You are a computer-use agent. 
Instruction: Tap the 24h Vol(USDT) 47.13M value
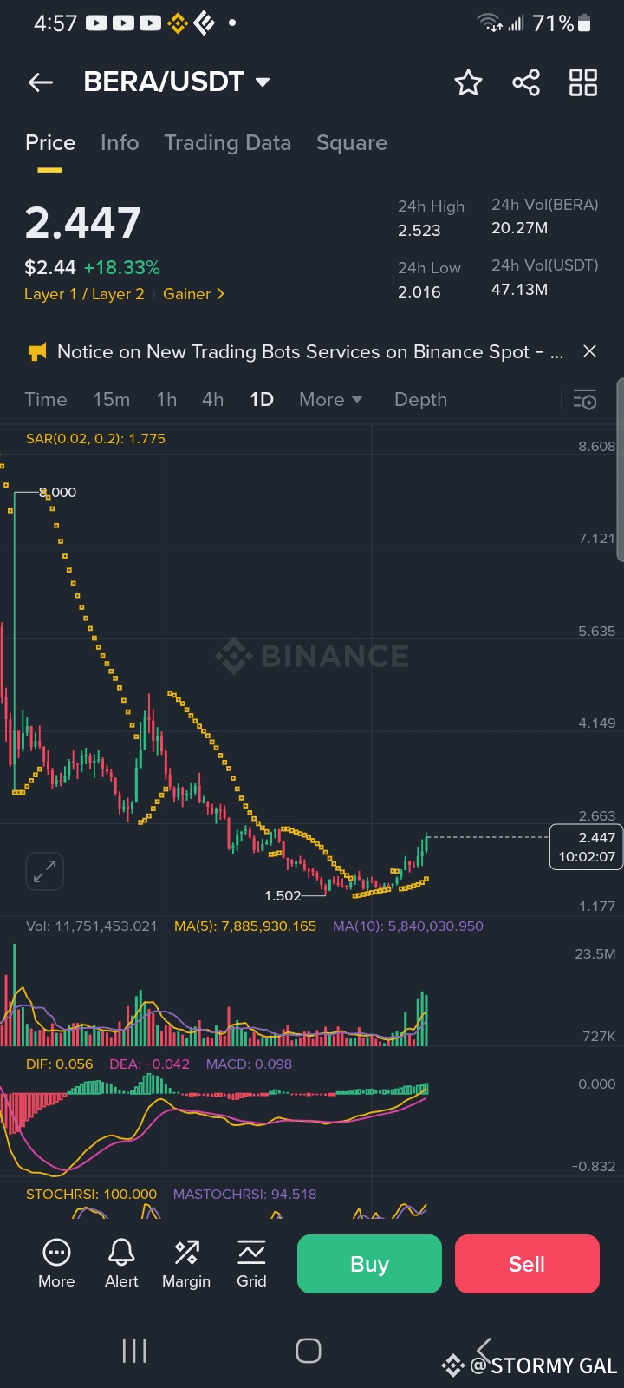[519, 290]
